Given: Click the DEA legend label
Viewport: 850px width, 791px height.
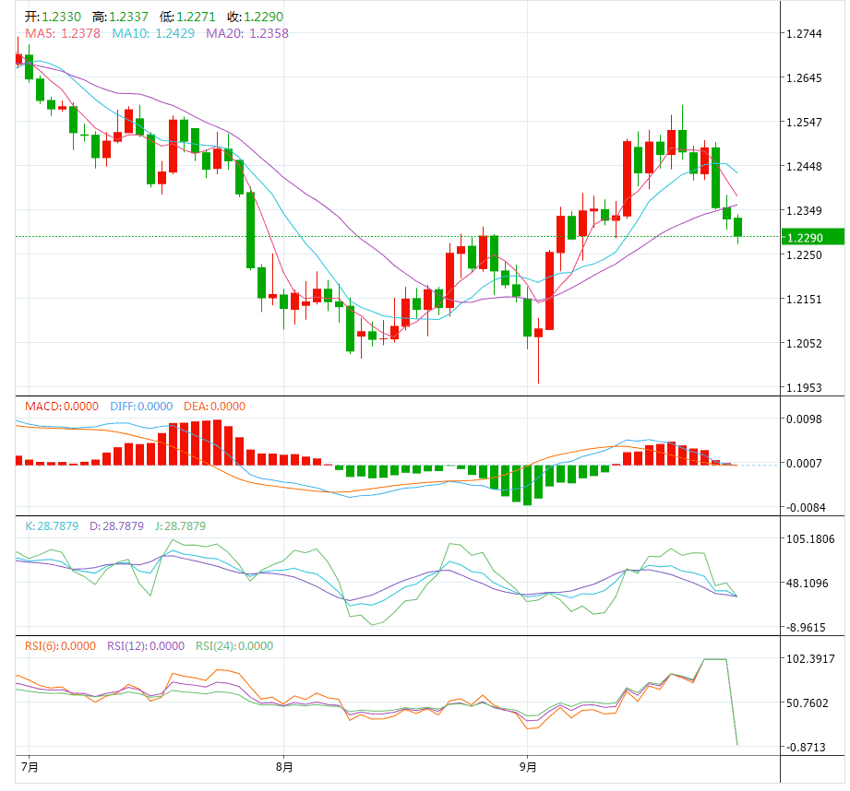Looking at the screenshot, I should pos(213,406).
